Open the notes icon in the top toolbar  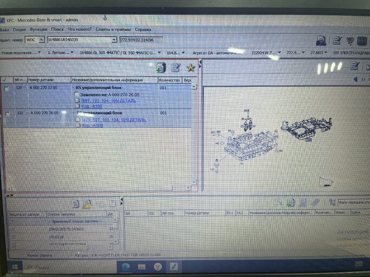[x=337, y=41]
